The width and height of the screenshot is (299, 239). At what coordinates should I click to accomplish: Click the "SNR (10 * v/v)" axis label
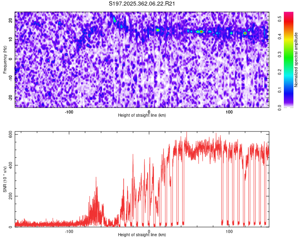tap(5, 179)
